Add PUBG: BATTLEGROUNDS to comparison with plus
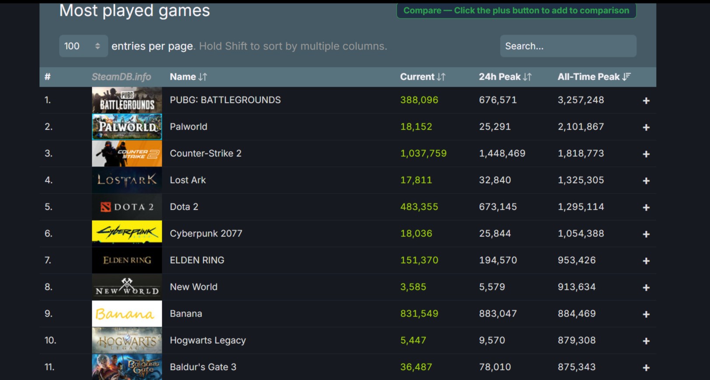Image resolution: width=710 pixels, height=380 pixels. click(646, 101)
